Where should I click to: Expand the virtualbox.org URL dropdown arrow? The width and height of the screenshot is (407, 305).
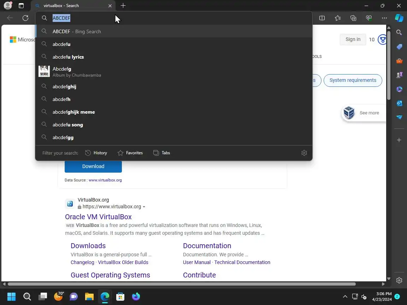coord(144,207)
